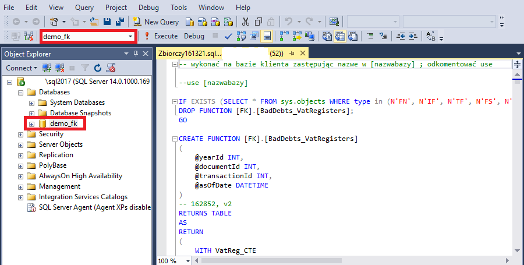
Task: Click the Cut scissors icon
Action: tap(246, 22)
